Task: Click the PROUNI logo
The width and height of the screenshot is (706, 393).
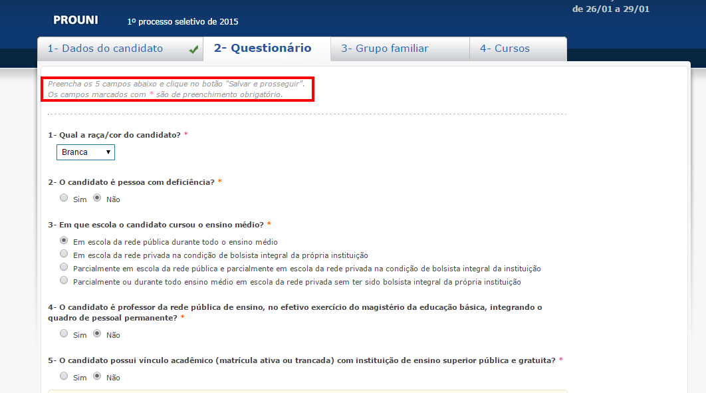Action: pyautogui.click(x=75, y=20)
